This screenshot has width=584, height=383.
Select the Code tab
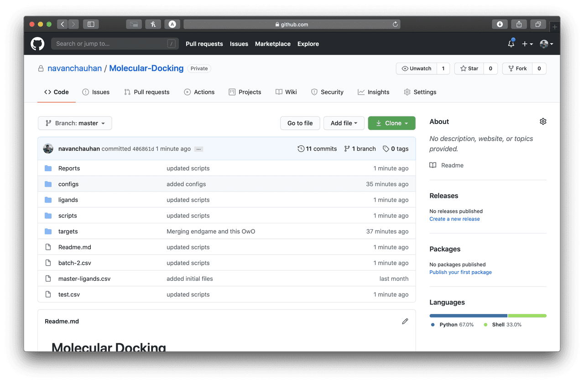57,92
